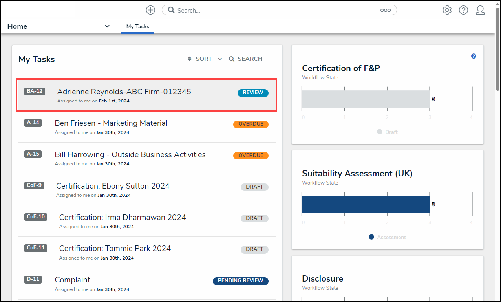Screen dimensions: 501x302
Task: Open the help question mark icon
Action: [463, 10]
